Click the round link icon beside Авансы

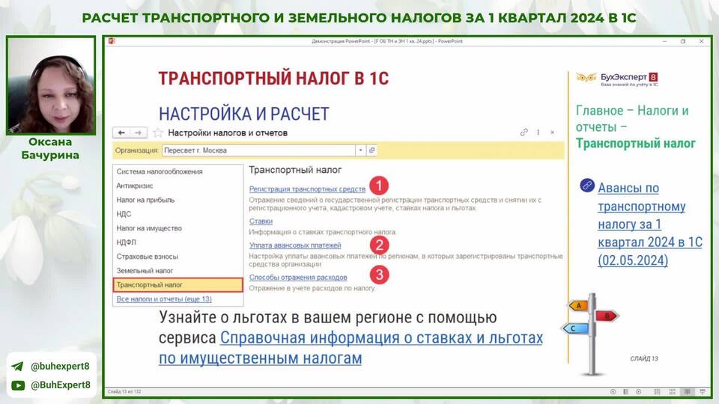coord(587,186)
